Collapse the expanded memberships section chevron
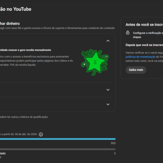 click(108, 41)
